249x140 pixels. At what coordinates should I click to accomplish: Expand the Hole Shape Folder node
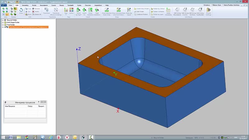coord(2,22)
